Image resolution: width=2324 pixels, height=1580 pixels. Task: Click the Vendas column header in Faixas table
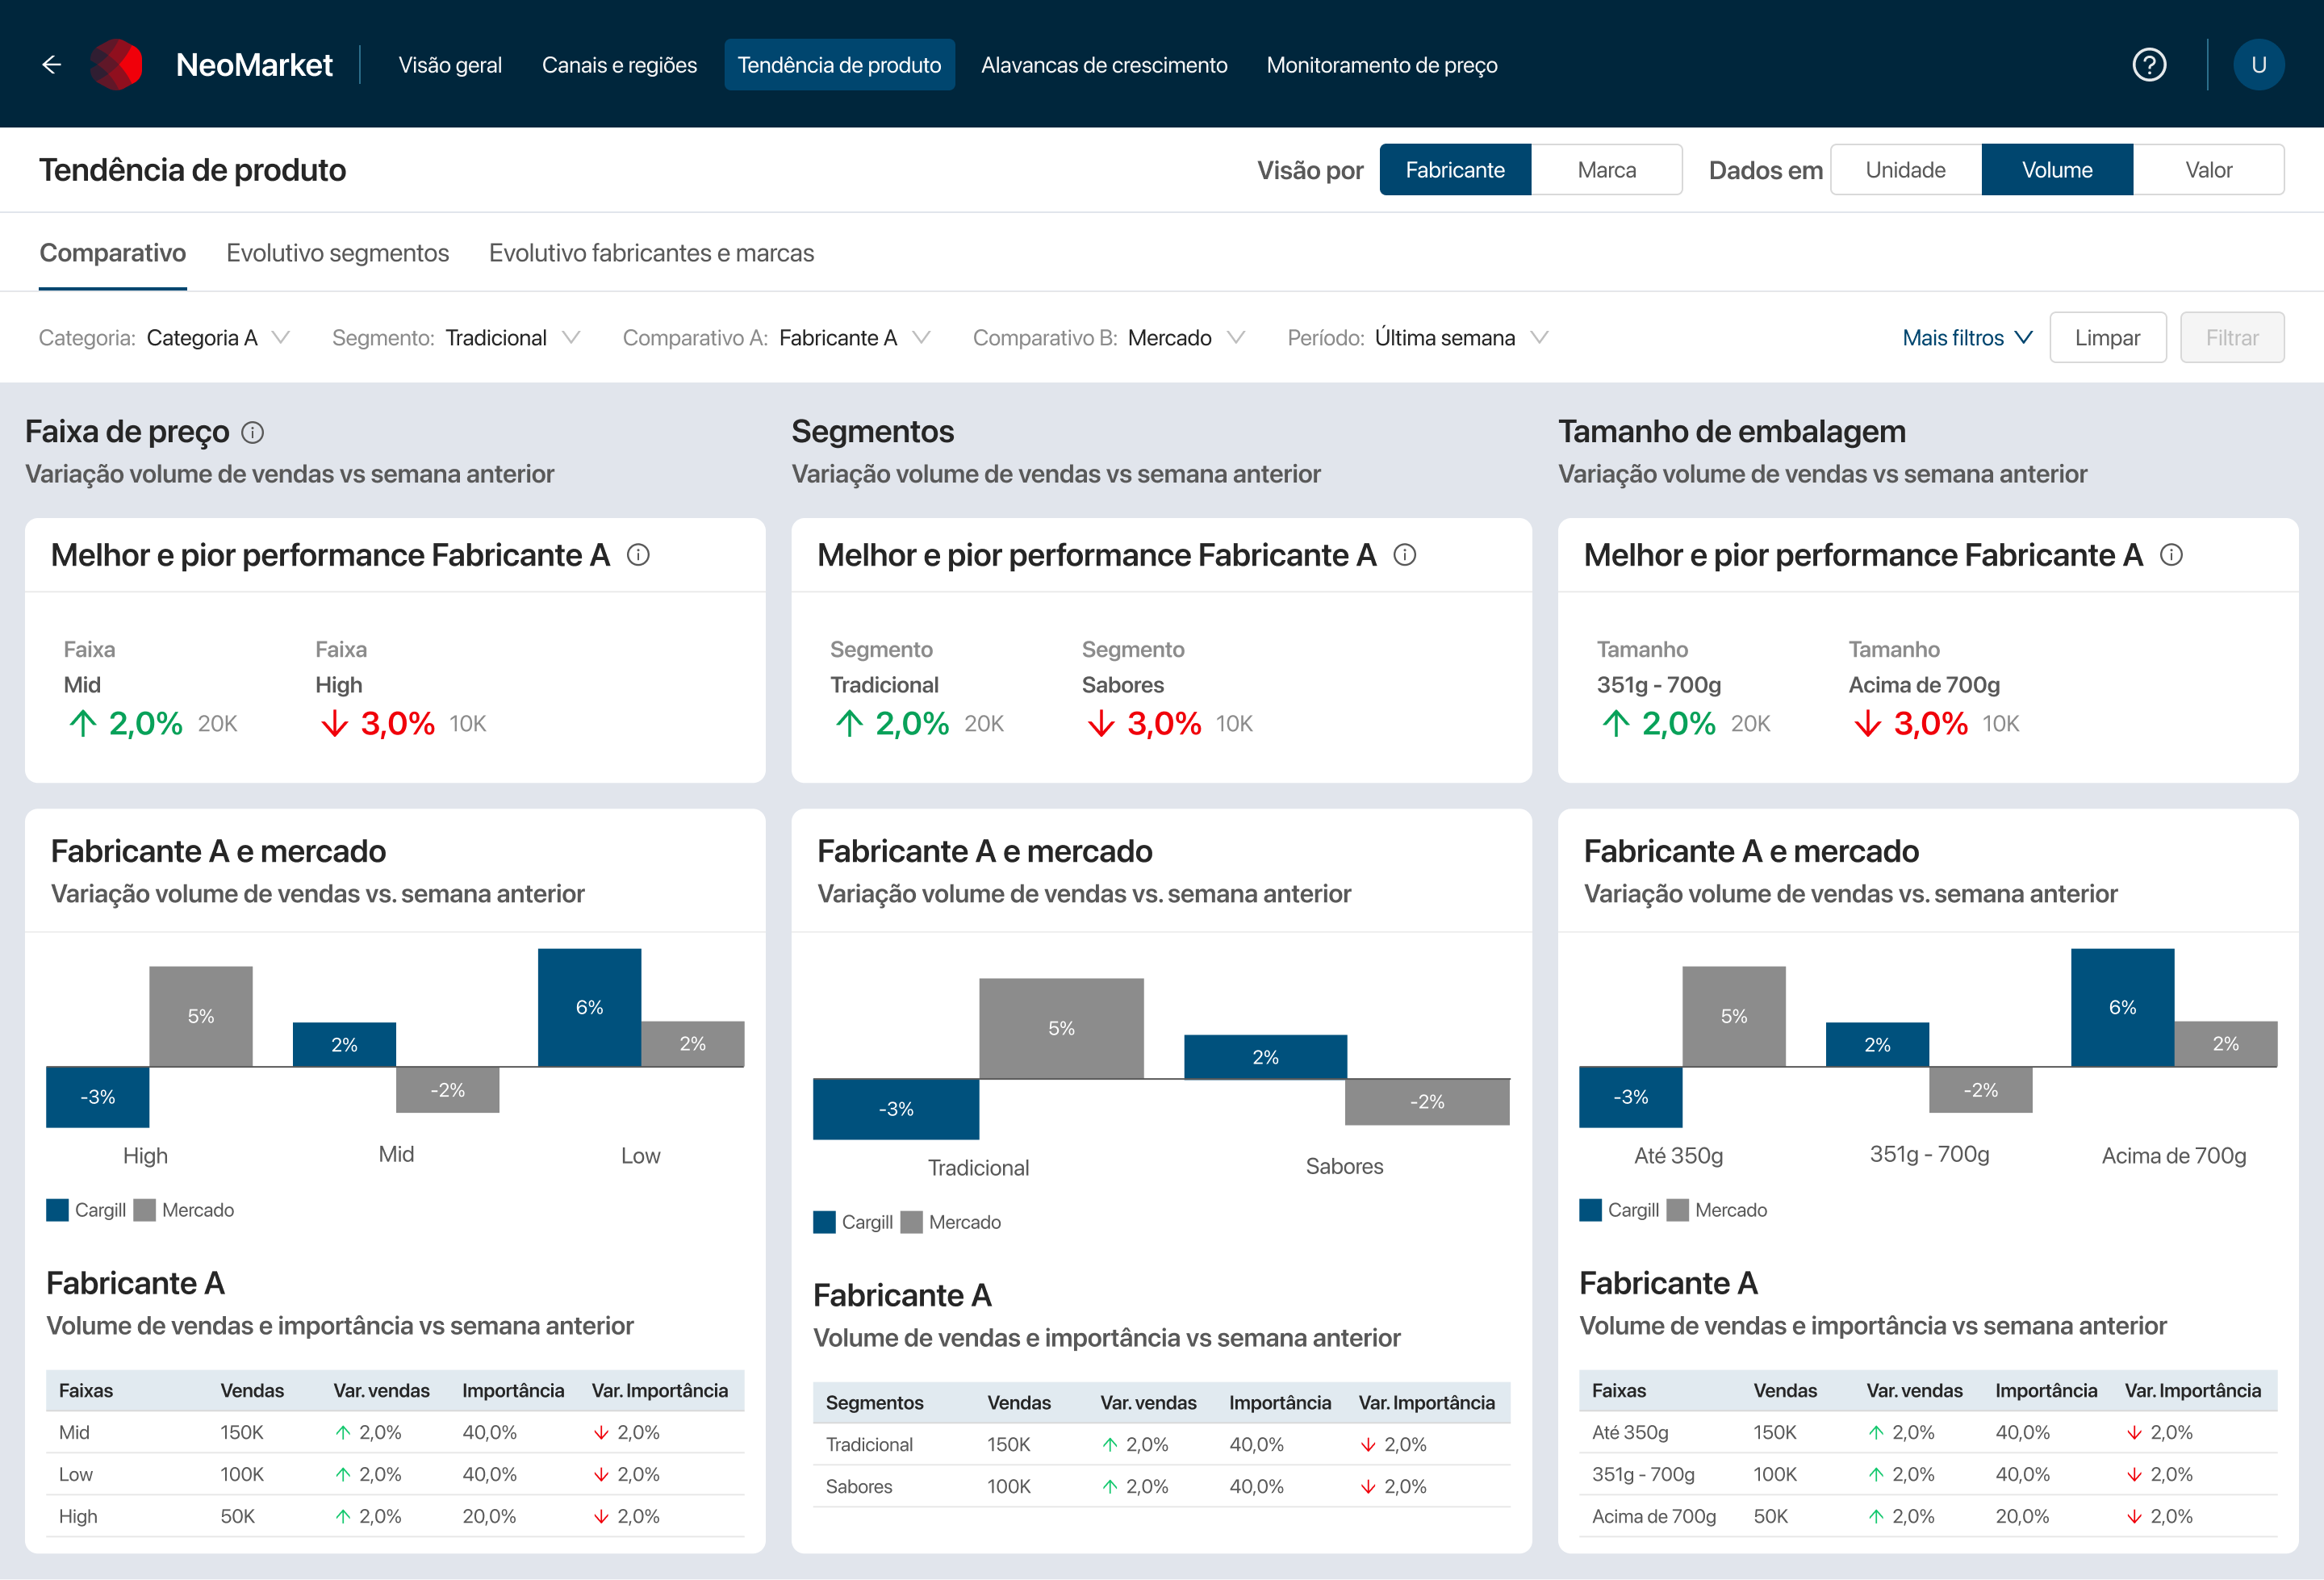click(252, 1390)
